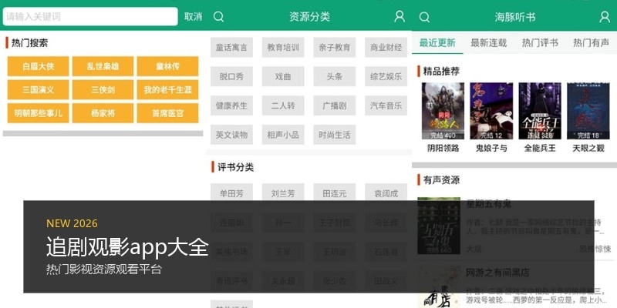Screen dimensions: 617x308
Task: Switch to 热门评书 tab
Action: pyautogui.click(x=540, y=43)
